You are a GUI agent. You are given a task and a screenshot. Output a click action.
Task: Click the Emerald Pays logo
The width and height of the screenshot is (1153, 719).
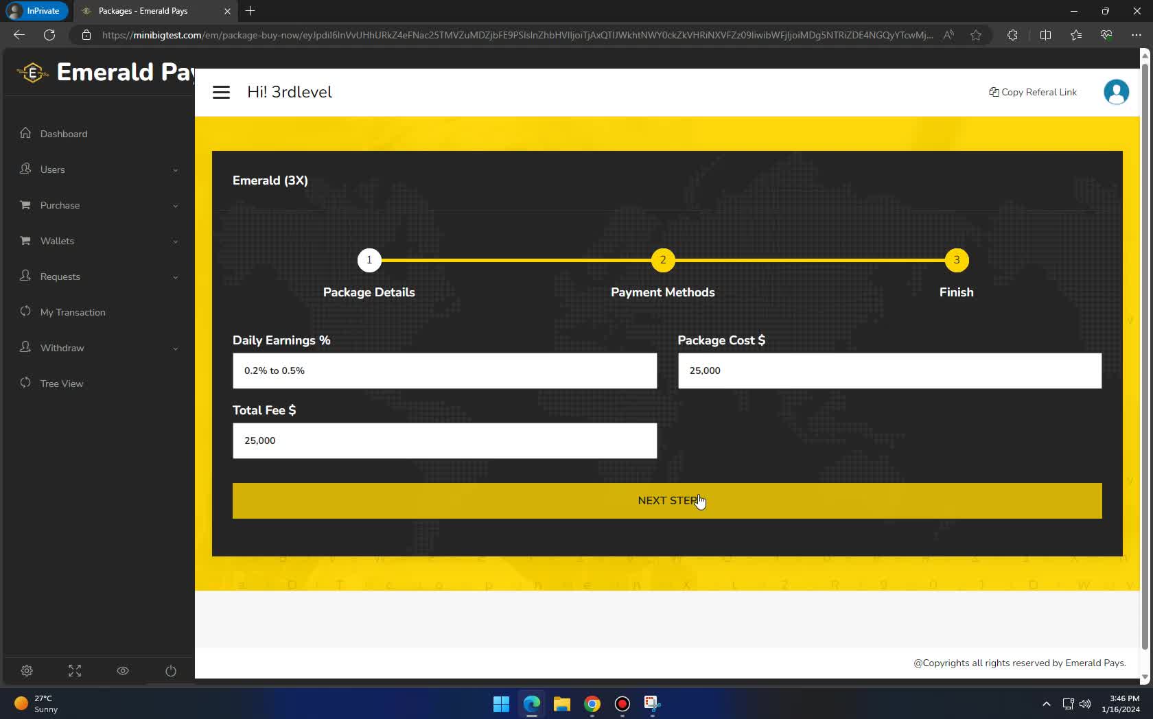32,72
